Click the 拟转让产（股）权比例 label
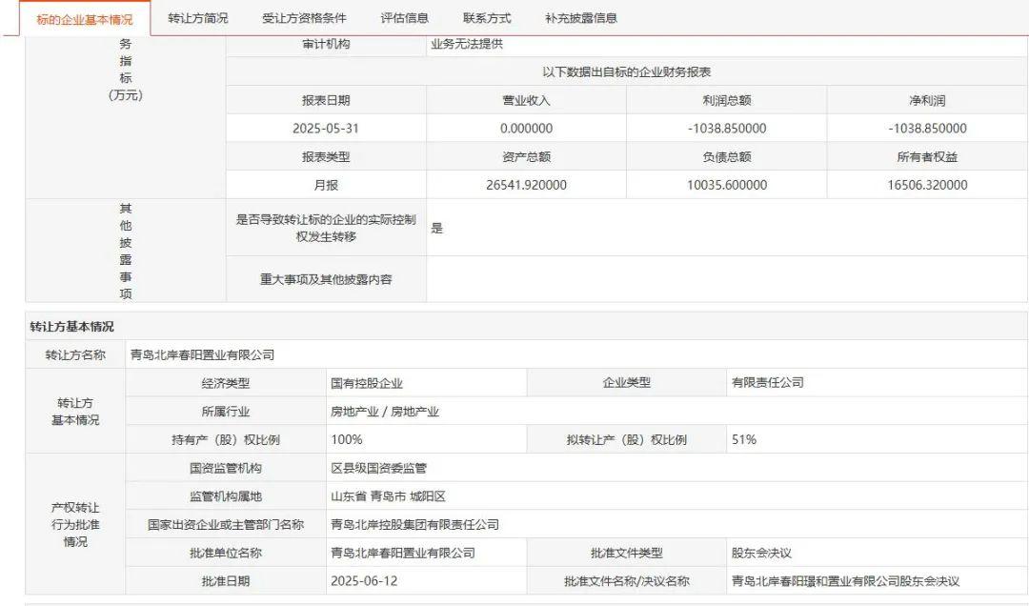The width and height of the screenshot is (1029, 606). pos(627,439)
